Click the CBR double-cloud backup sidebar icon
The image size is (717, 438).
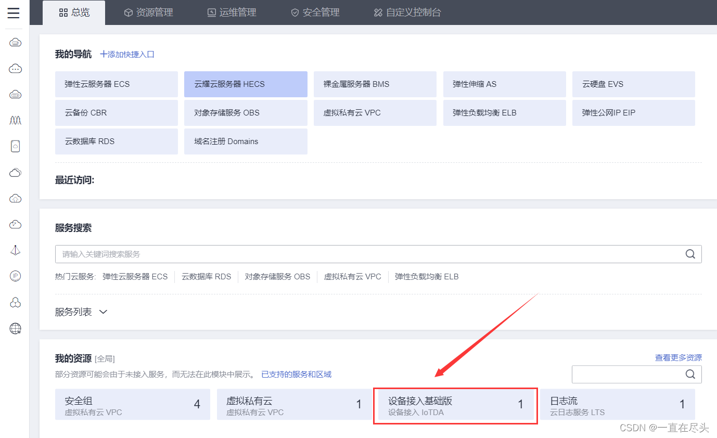[15, 173]
